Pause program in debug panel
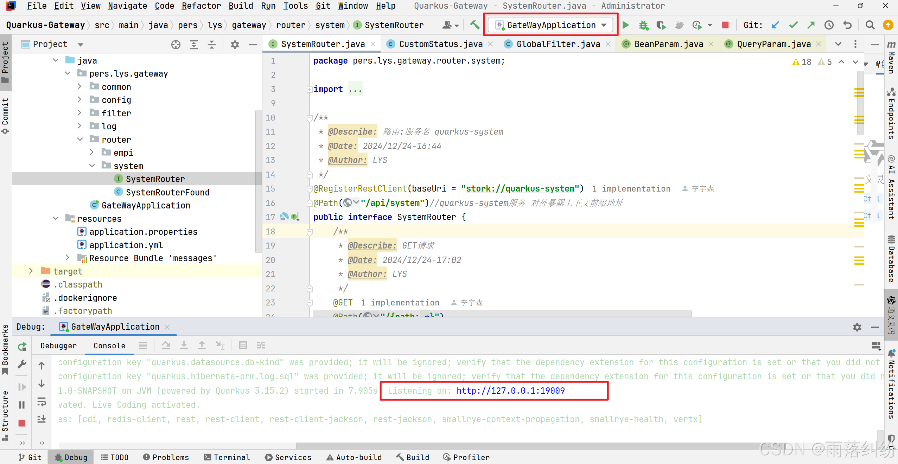898x464 pixels. 22,405
